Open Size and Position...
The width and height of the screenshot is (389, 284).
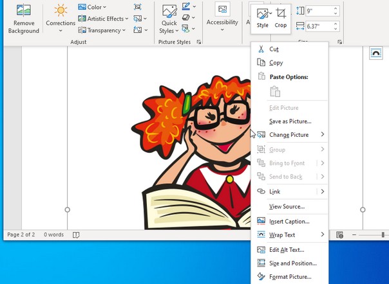coord(290,263)
